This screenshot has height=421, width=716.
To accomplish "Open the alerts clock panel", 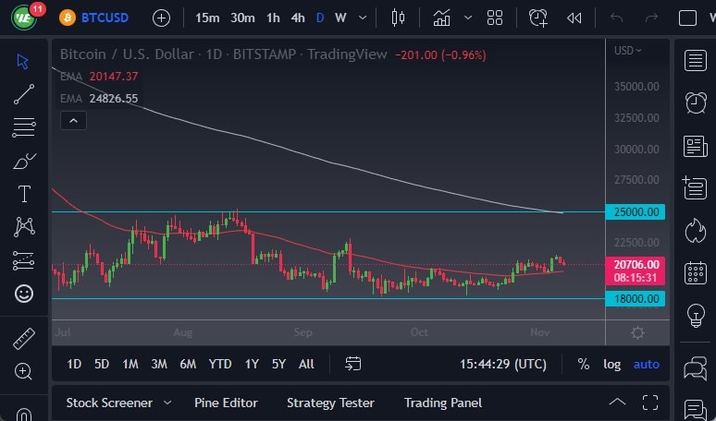I will tap(696, 102).
